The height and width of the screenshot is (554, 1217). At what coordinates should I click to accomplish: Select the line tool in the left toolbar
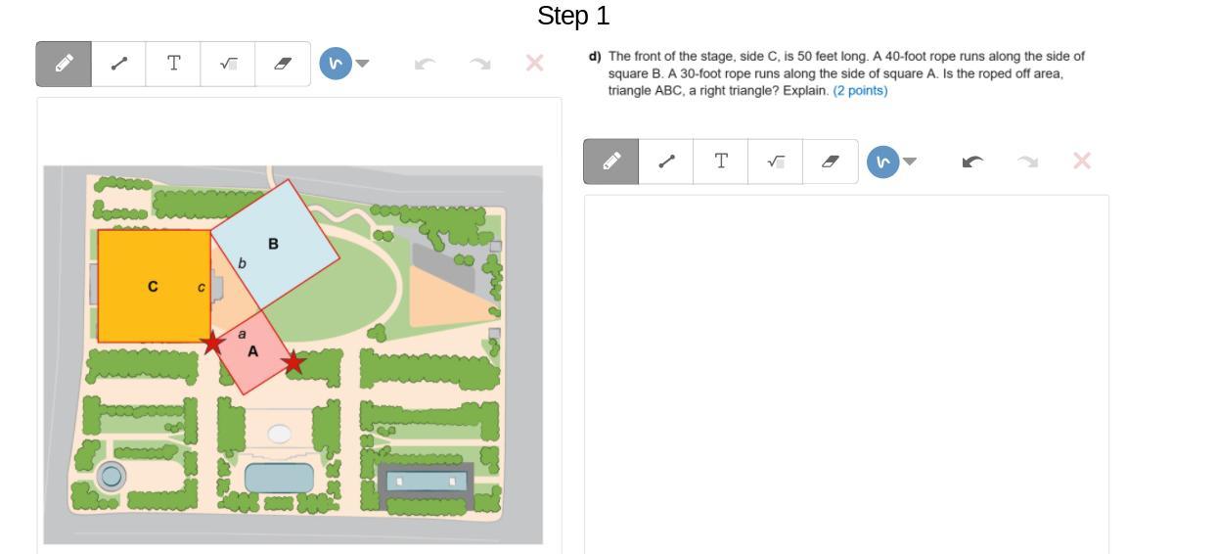119,64
